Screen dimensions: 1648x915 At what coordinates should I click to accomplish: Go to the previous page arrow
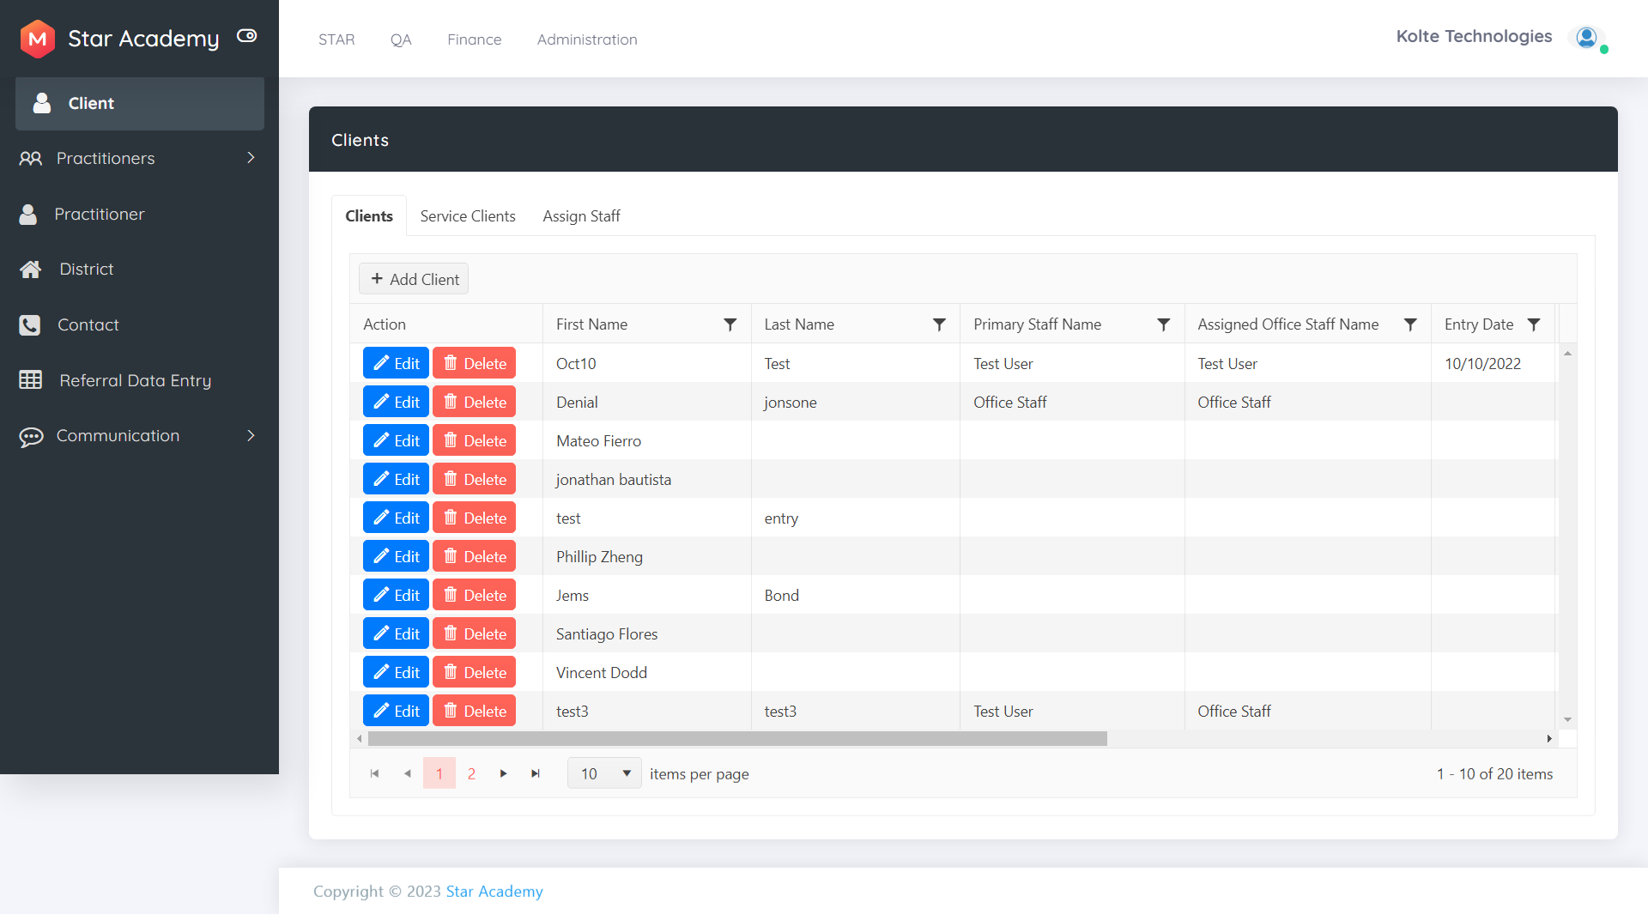[x=407, y=774]
